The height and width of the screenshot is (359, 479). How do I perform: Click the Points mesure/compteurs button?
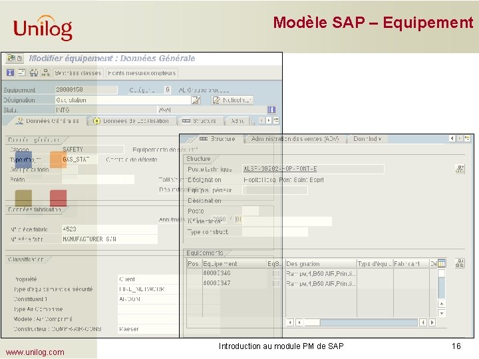point(142,73)
